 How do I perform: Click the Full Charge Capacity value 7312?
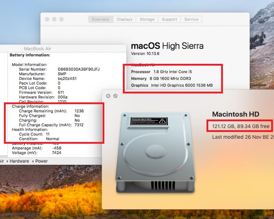point(79,125)
